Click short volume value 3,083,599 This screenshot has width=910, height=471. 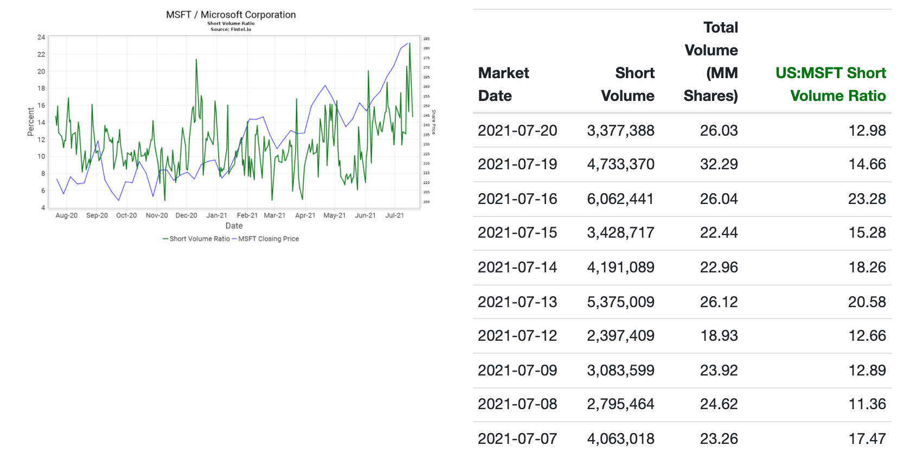click(x=621, y=370)
